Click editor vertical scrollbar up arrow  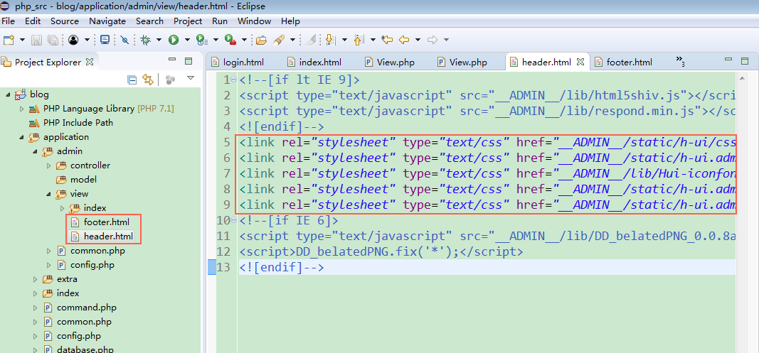(741, 77)
